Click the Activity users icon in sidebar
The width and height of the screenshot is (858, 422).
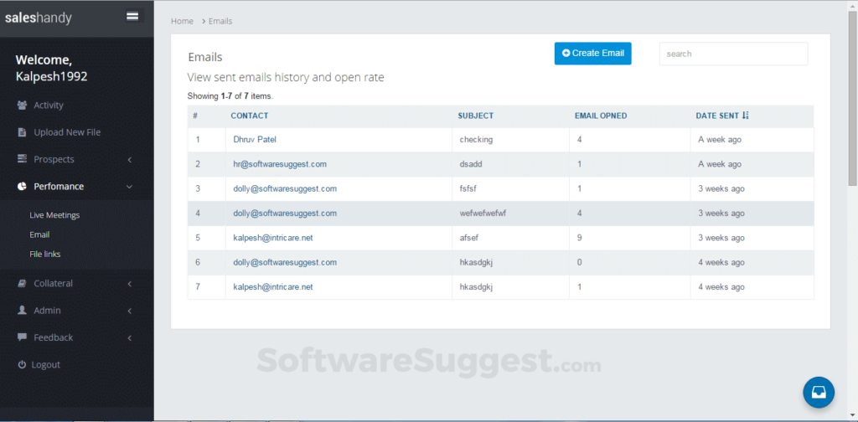(x=23, y=105)
